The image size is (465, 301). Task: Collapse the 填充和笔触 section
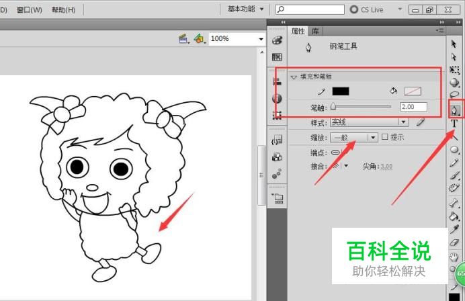point(294,77)
